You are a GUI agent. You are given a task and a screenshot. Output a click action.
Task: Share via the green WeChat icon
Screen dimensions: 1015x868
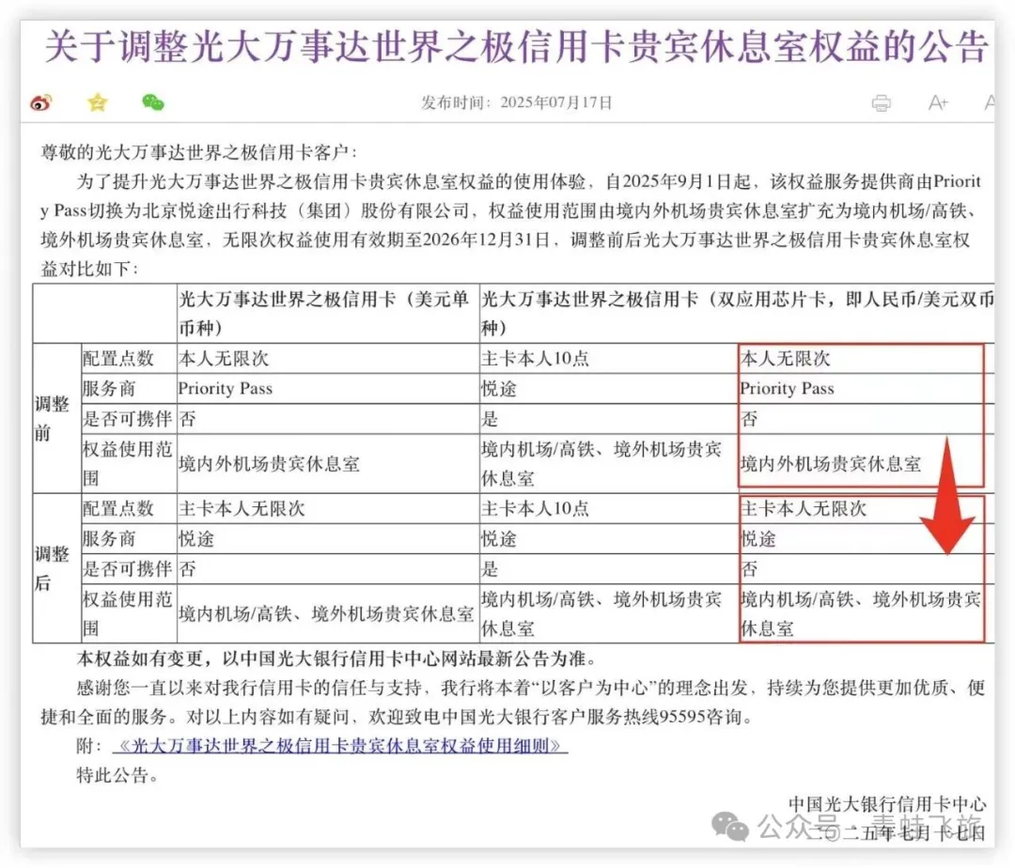coord(152,102)
